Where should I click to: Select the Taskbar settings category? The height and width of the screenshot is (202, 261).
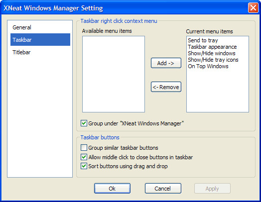40,40
